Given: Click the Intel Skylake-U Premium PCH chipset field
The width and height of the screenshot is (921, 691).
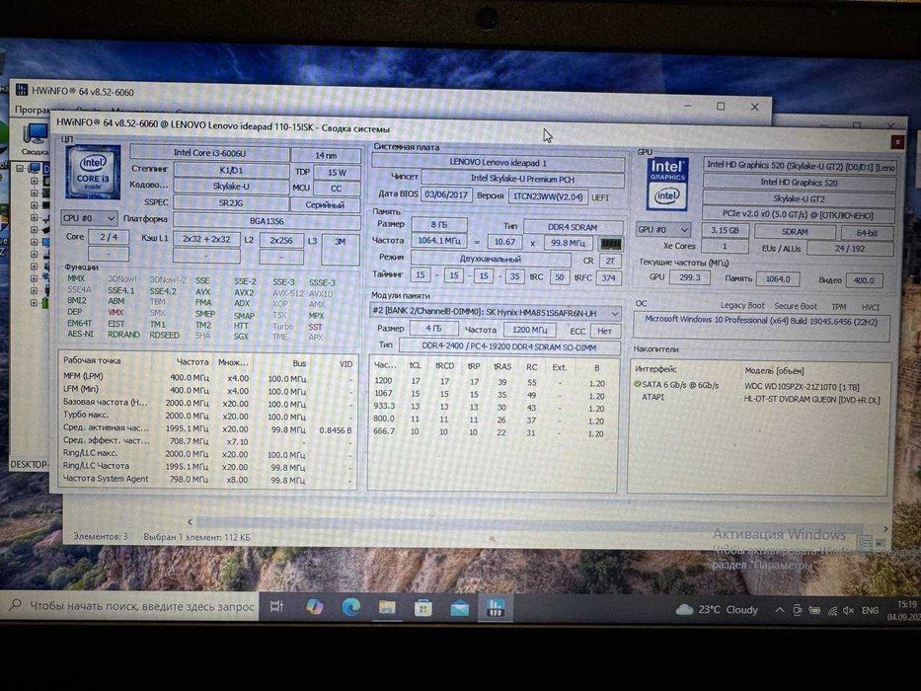Looking at the screenshot, I should 523,178.
